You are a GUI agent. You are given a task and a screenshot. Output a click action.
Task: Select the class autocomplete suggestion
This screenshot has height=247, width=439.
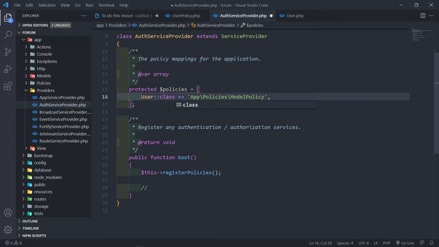(246, 105)
